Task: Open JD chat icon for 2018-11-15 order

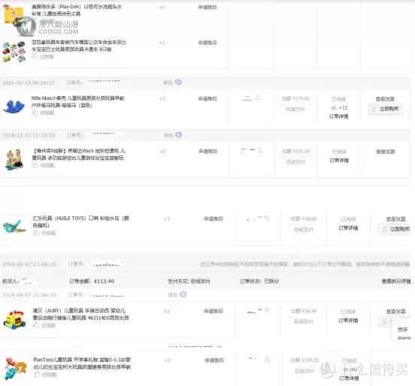Action: [179, 135]
